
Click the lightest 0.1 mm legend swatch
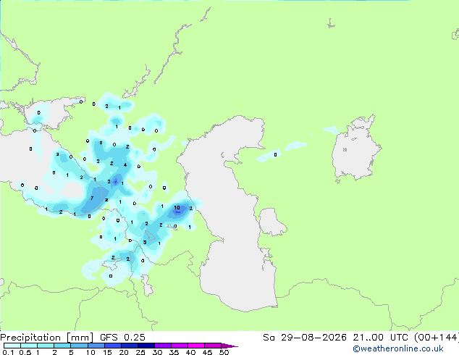coord(12,346)
